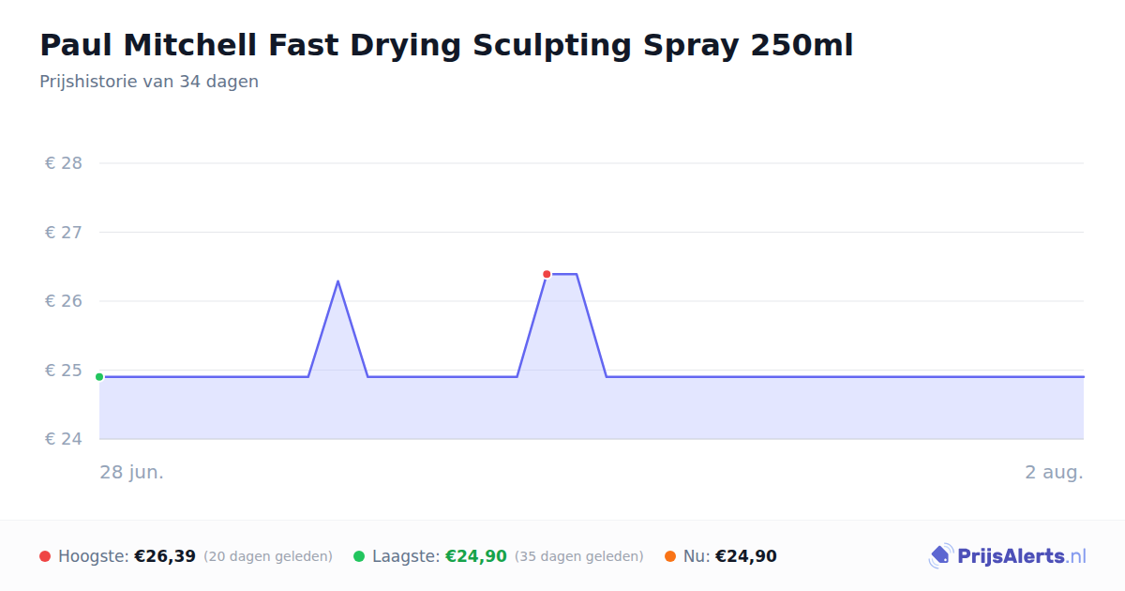The height and width of the screenshot is (591, 1125).
Task: Click the € 26 y-axis label
Action: coord(64,301)
